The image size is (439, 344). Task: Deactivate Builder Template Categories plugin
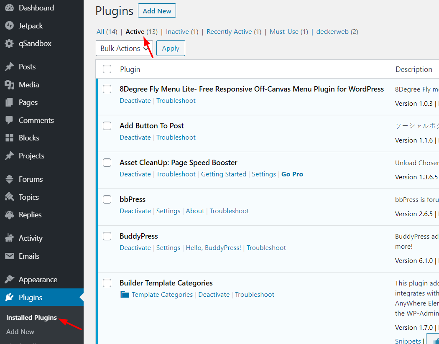(x=214, y=295)
